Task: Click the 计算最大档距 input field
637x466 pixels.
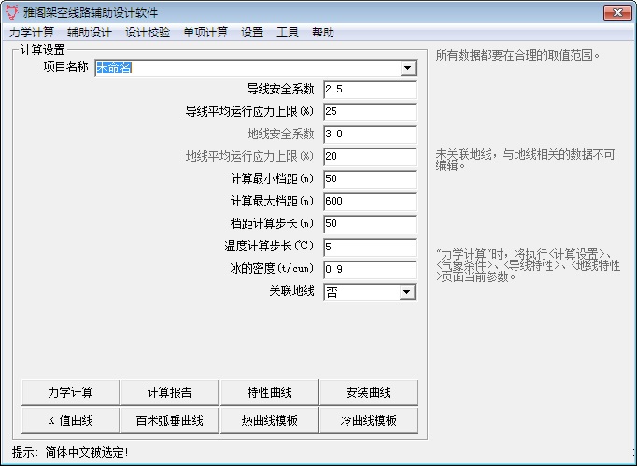Action: [x=369, y=202]
